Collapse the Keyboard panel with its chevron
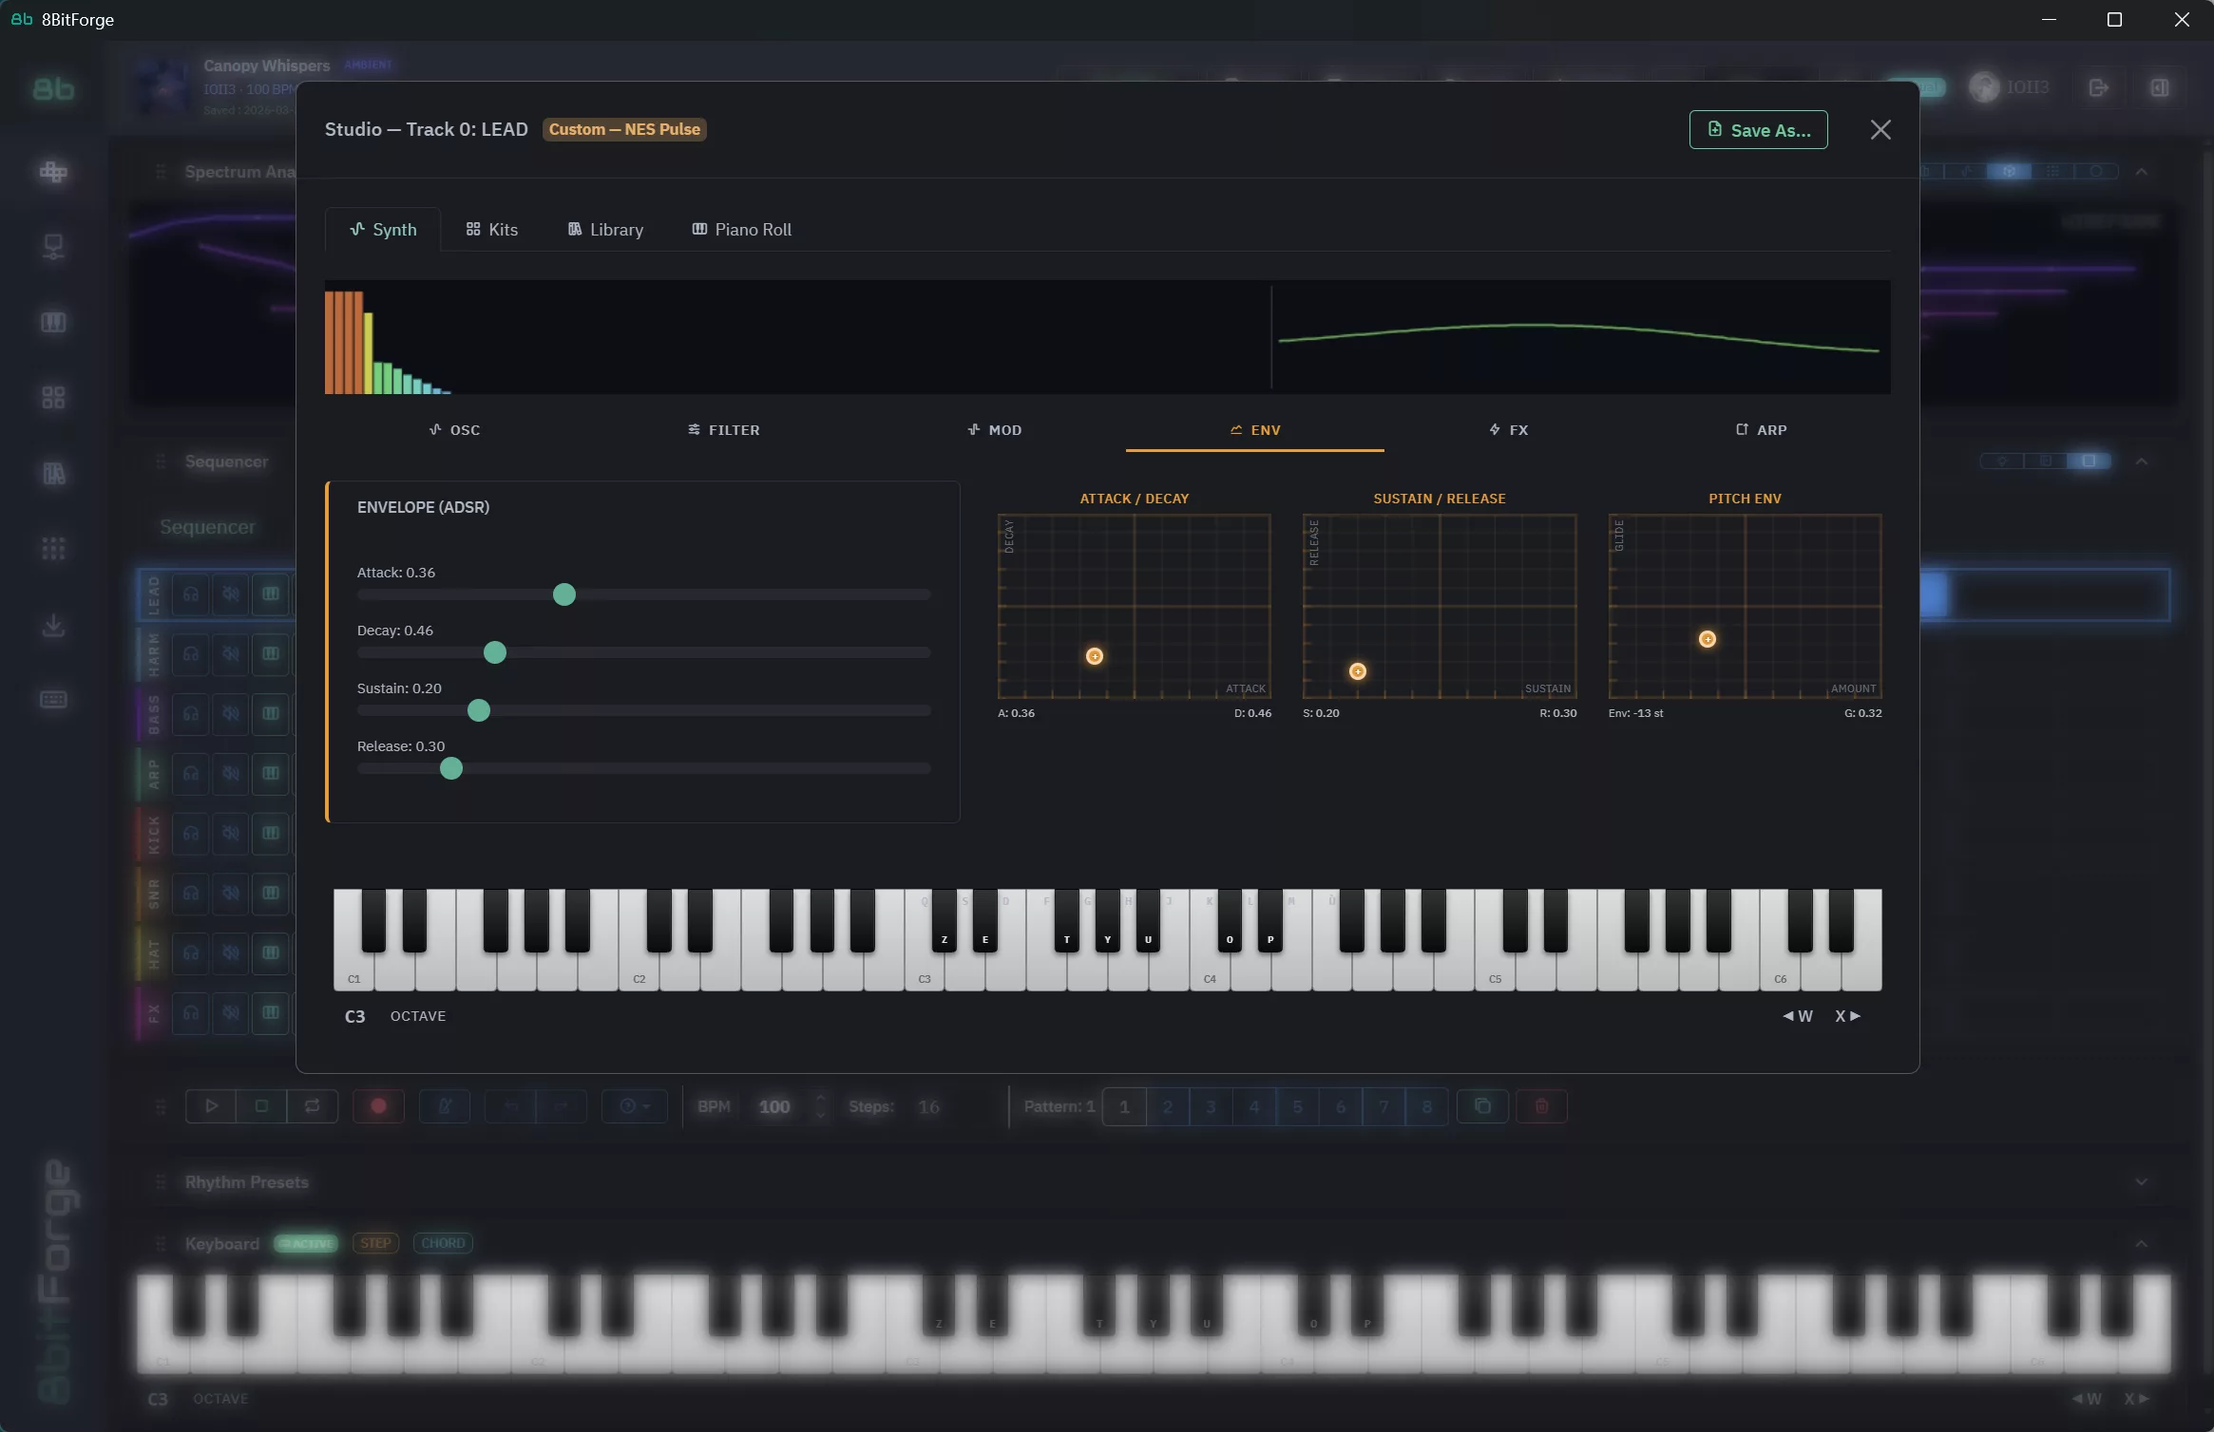The image size is (2214, 1432). (x=2142, y=1243)
